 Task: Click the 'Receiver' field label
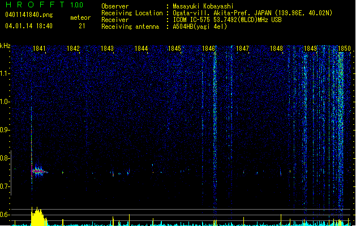[x=115, y=20]
